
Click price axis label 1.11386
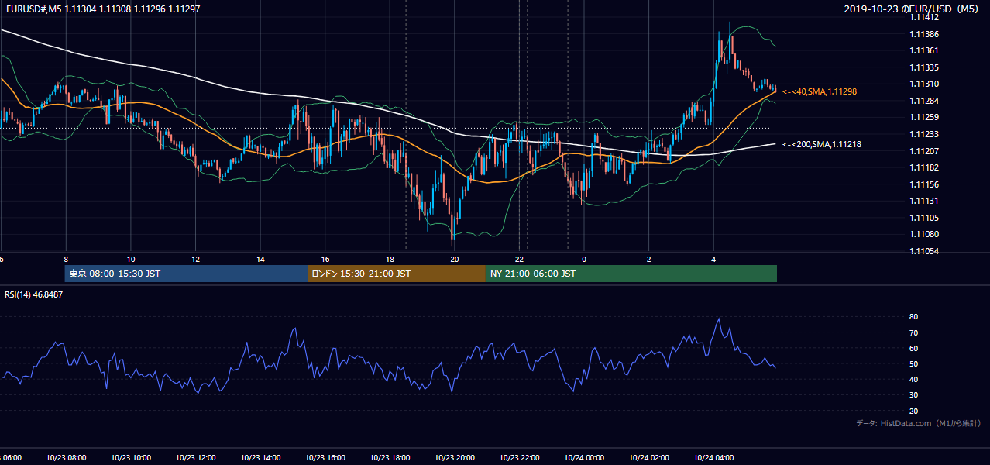click(924, 34)
